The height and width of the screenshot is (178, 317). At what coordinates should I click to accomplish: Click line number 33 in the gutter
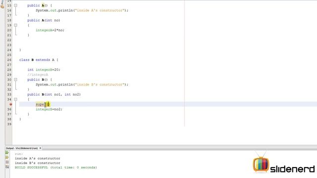(x=9, y=94)
